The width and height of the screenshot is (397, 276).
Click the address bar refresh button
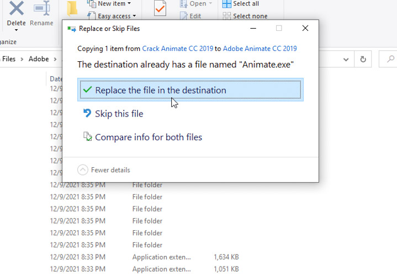[x=363, y=59]
